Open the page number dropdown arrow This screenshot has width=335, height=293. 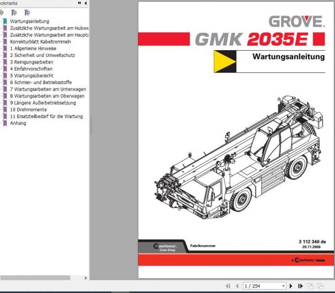283,286
